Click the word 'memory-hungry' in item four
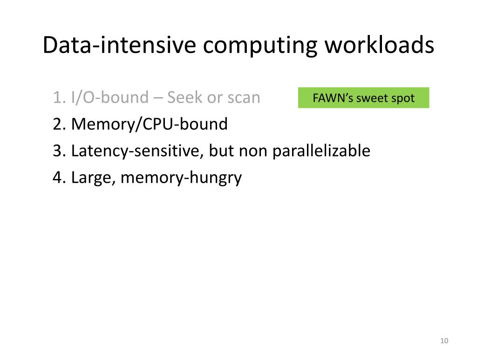Viewport: 477px width, 357px height. click(181, 178)
